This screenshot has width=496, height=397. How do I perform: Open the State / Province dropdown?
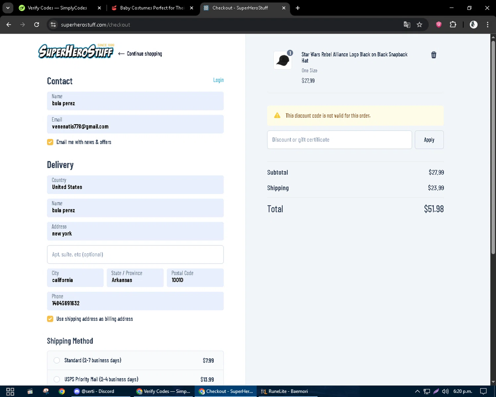(x=135, y=278)
